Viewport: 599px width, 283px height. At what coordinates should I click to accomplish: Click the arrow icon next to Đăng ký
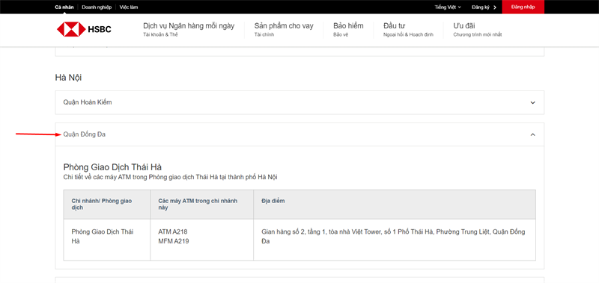coord(495,7)
